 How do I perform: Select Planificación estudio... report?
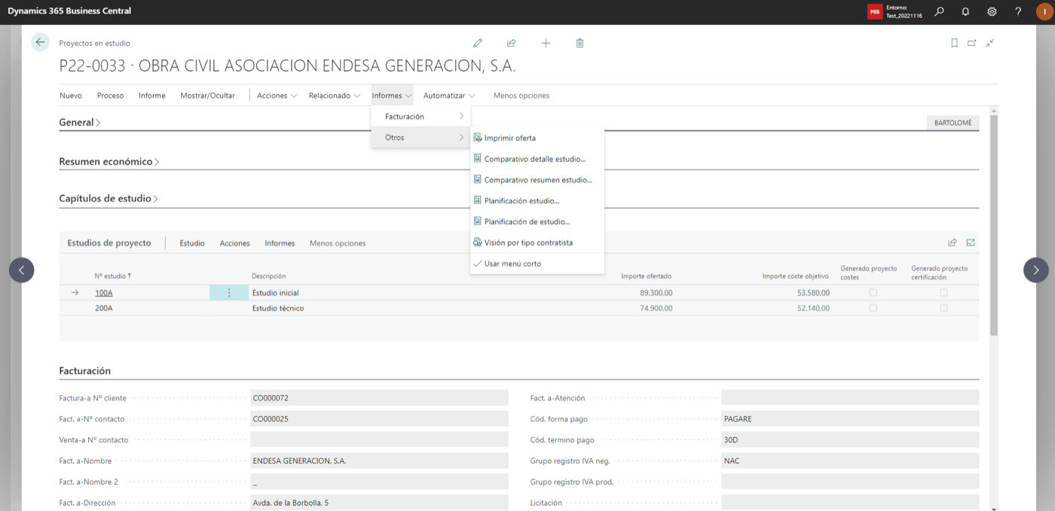537,201
